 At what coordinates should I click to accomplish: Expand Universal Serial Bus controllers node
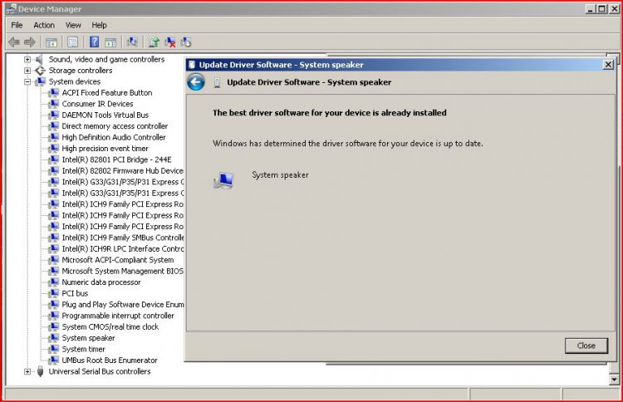click(x=27, y=371)
